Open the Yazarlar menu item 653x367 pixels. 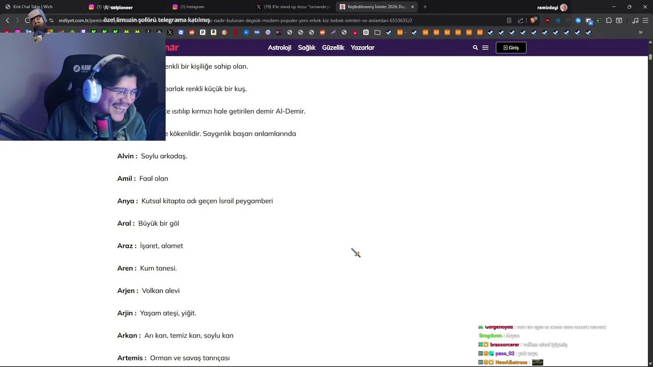(x=362, y=47)
